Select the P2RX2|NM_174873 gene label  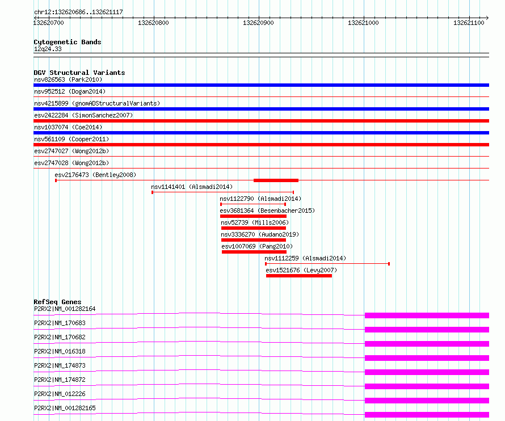pos(60,365)
